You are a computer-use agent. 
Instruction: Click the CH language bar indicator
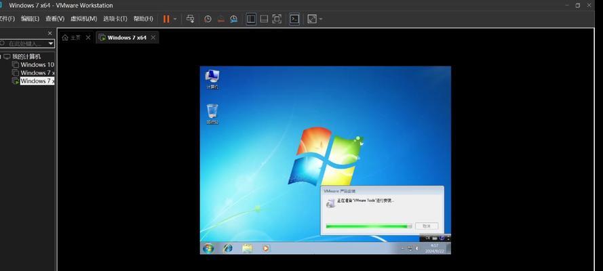click(427, 238)
